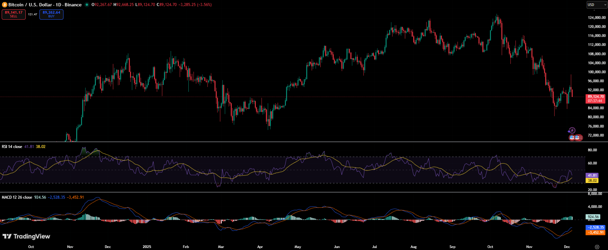
Task: Click the 2025 label on time axis
Action: coord(147,247)
